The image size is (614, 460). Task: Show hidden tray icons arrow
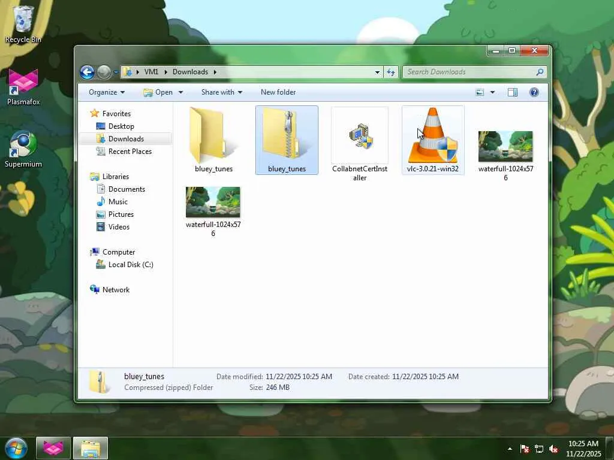[510, 449]
